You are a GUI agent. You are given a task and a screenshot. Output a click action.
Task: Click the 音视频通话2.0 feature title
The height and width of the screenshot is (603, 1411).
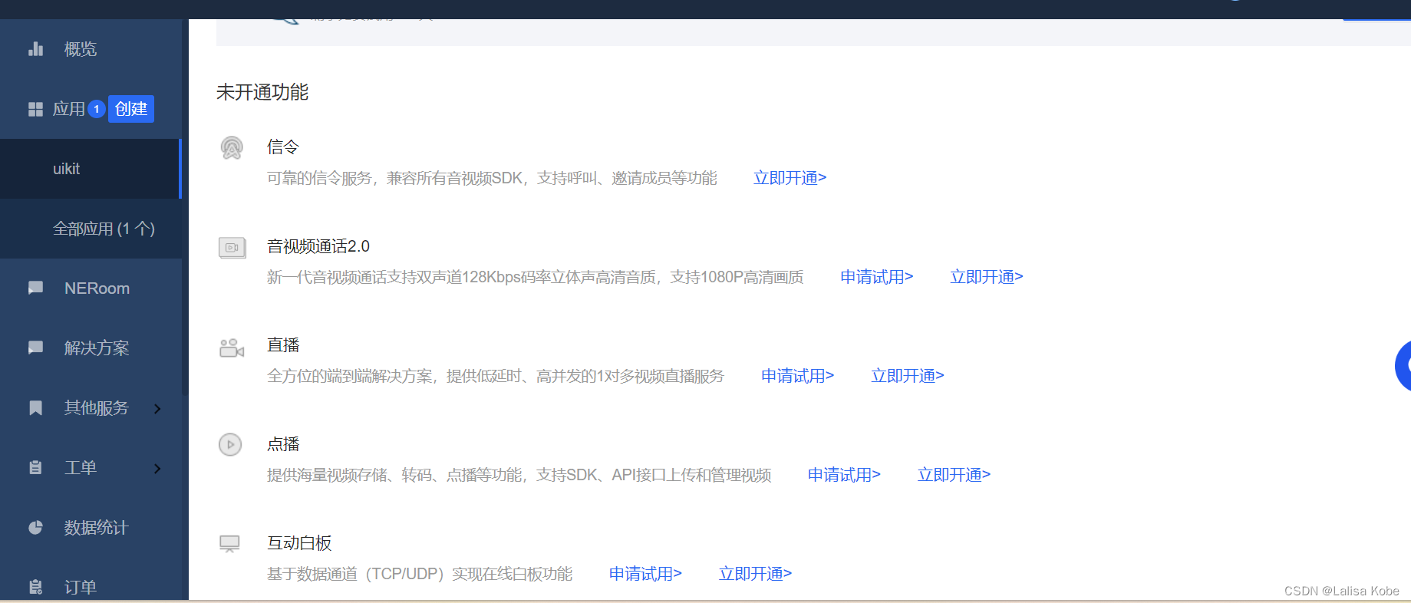pos(318,246)
